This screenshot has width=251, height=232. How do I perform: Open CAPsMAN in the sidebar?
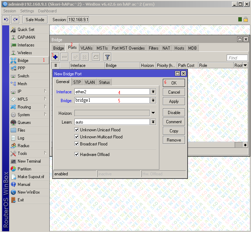26,37
